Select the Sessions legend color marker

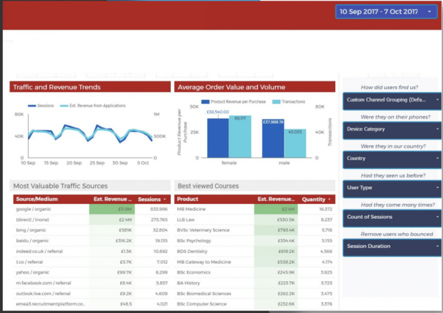coord(32,106)
